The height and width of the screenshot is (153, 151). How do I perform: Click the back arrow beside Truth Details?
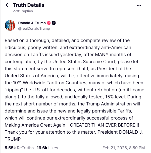[8, 5]
